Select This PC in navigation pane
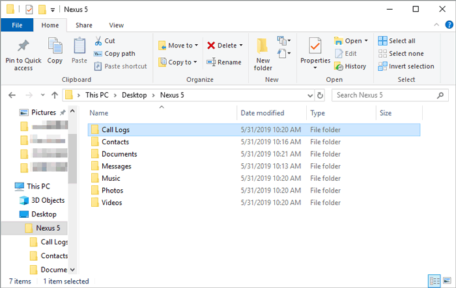 pyautogui.click(x=33, y=187)
